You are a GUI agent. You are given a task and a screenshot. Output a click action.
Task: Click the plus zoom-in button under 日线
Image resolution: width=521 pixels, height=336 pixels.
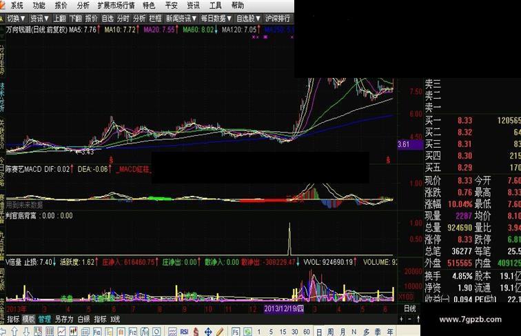click(401, 319)
